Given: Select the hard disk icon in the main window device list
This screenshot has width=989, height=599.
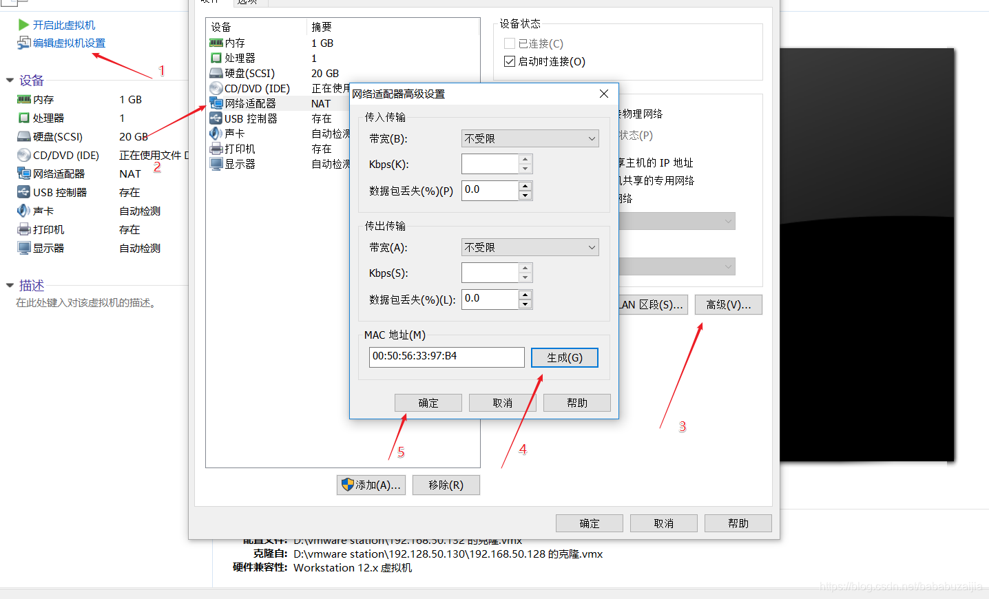Looking at the screenshot, I should pos(24,136).
